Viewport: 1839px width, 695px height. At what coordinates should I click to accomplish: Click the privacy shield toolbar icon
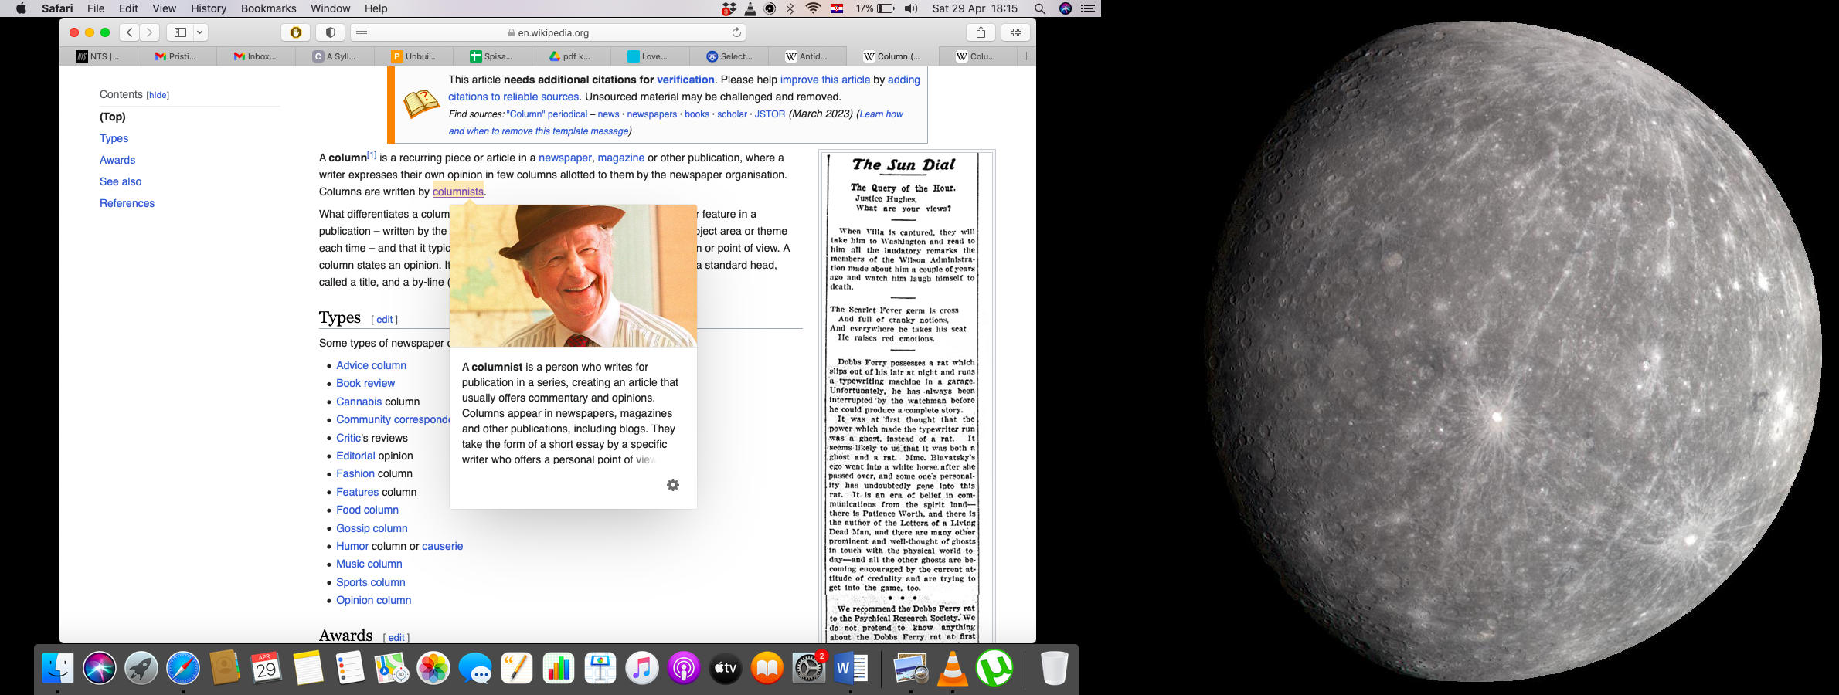point(330,32)
